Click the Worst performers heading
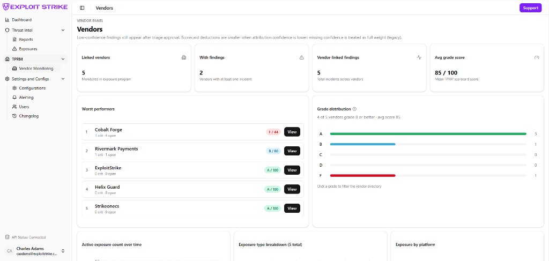 pos(98,109)
